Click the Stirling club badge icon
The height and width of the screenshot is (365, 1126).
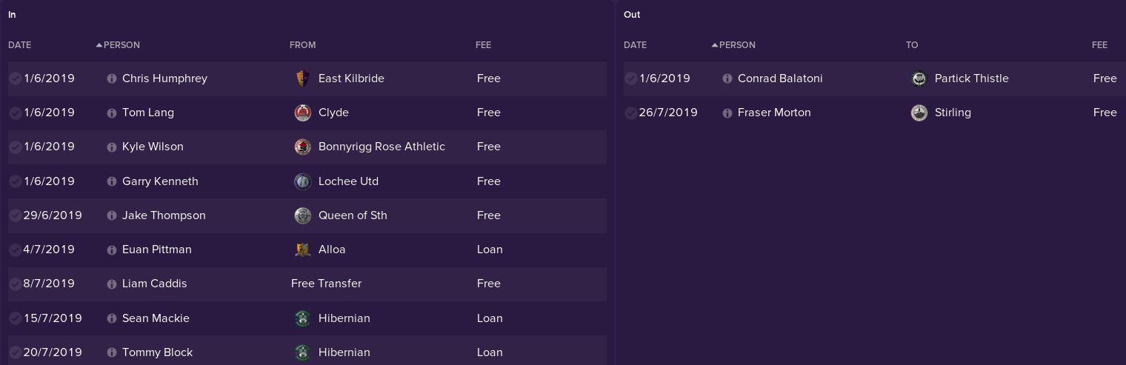pyautogui.click(x=919, y=113)
